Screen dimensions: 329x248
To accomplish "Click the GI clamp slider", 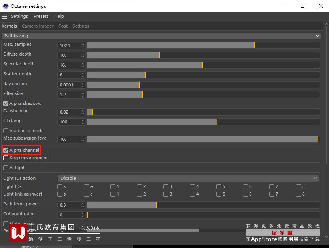I will point(203,122).
